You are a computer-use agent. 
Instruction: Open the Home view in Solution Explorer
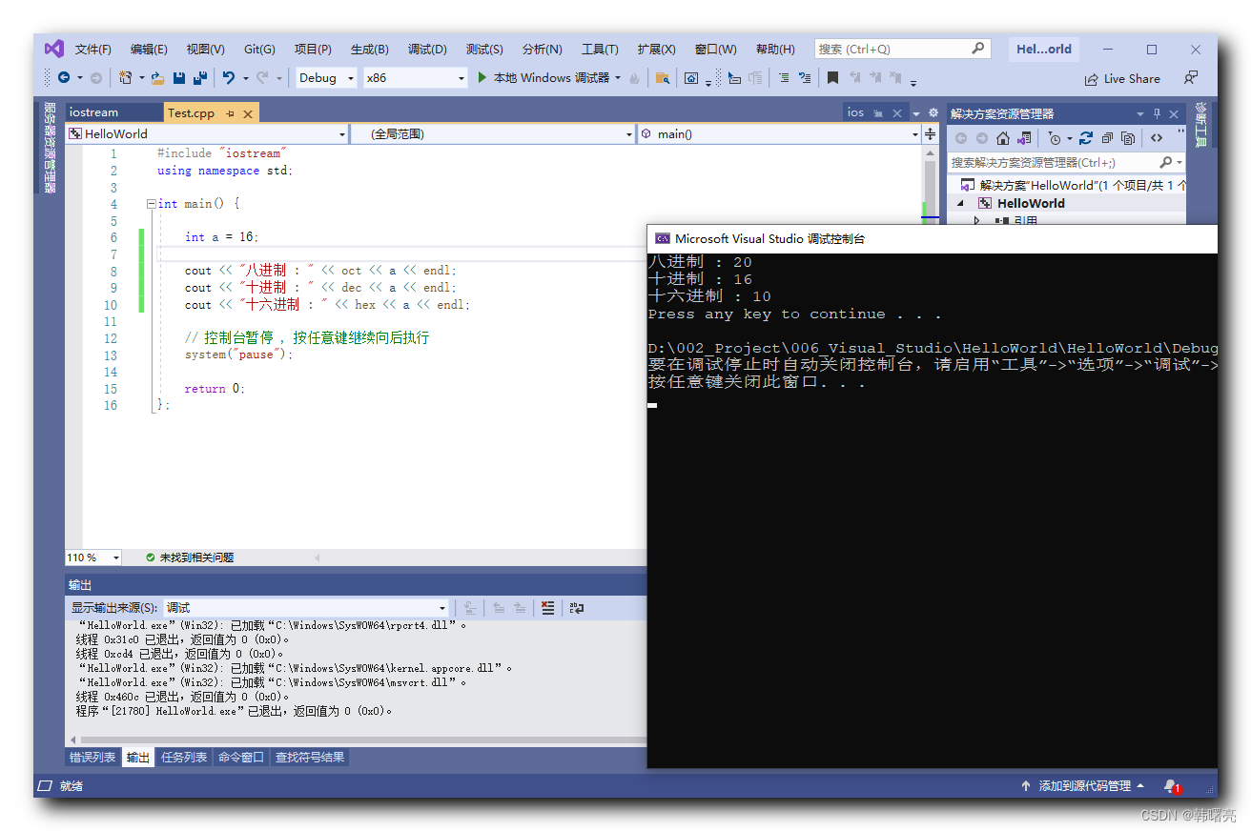(1003, 137)
